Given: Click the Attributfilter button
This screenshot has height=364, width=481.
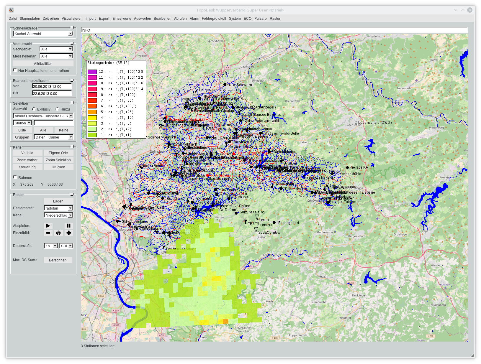Looking at the screenshot, I should tap(43, 64).
